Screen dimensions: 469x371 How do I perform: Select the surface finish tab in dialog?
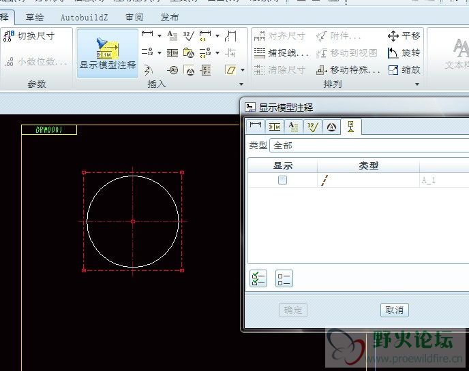[x=313, y=127]
